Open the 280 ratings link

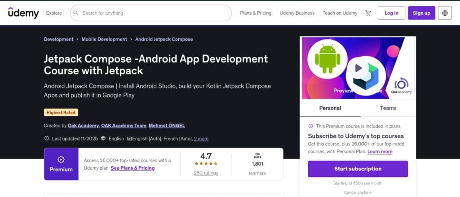206,173
